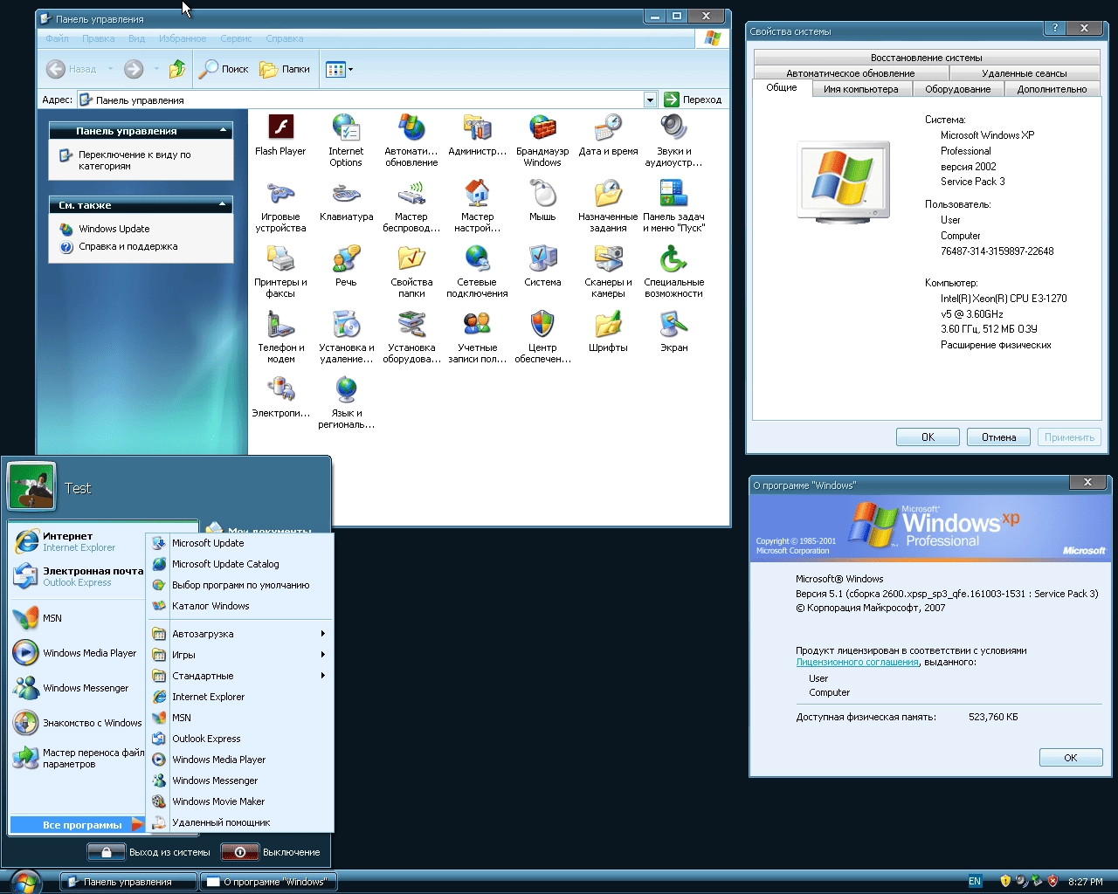Click the Up folder toolbar icon
1118x894 pixels.
click(x=177, y=69)
